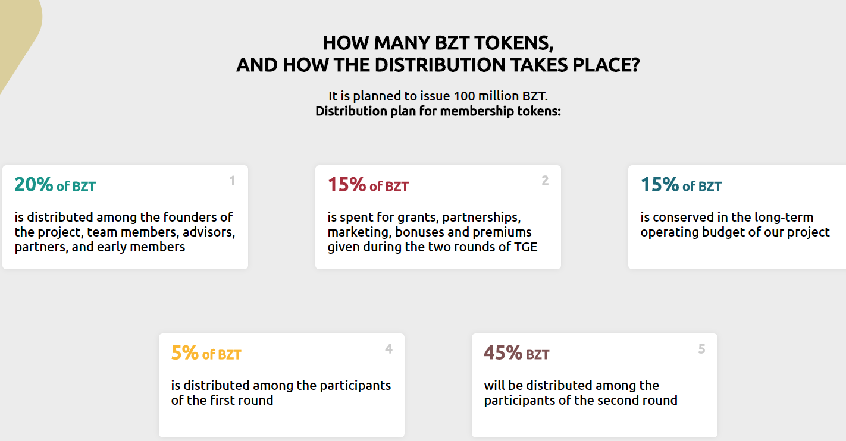Click the first round participants text

[281, 393]
